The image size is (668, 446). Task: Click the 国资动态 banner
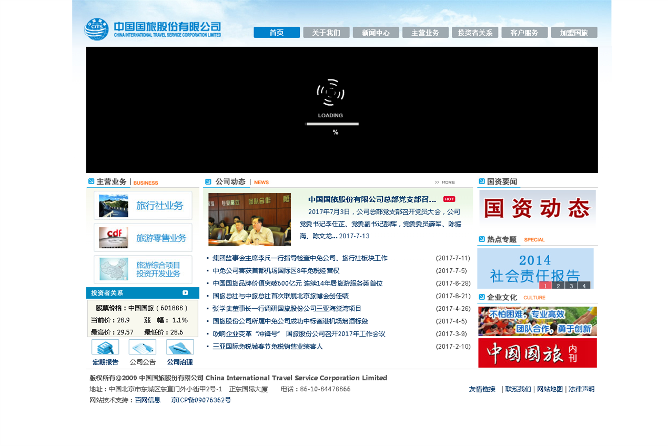click(538, 208)
